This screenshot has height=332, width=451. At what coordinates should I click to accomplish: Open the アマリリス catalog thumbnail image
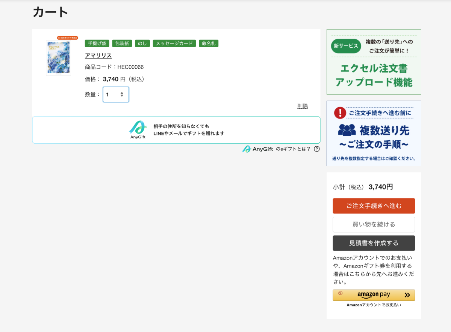click(x=59, y=57)
